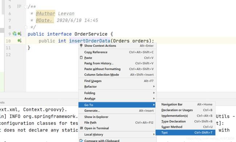
Task: Click line number 12 in the gutter
Action: point(8,55)
